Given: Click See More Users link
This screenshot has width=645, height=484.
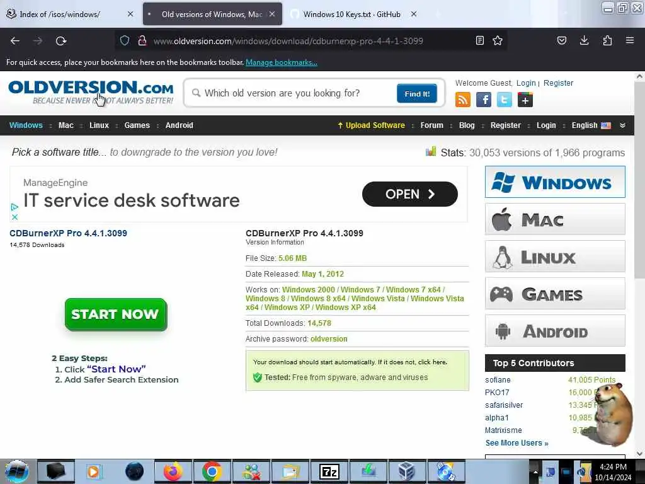Looking at the screenshot, I should 517,443.
